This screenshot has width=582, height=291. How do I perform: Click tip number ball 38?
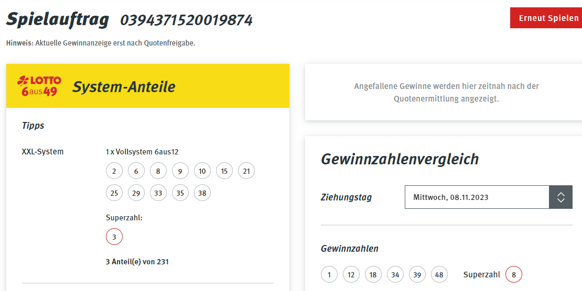point(202,193)
